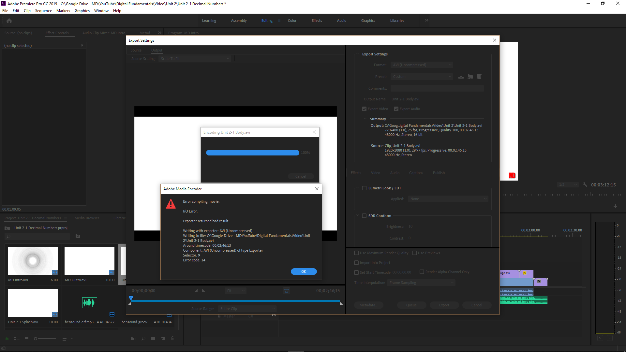Click OK in Media Encoder error dialog
The height and width of the screenshot is (352, 626).
point(304,271)
